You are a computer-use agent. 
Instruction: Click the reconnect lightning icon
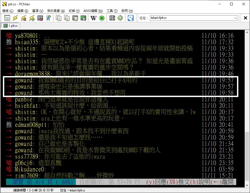[32, 18]
